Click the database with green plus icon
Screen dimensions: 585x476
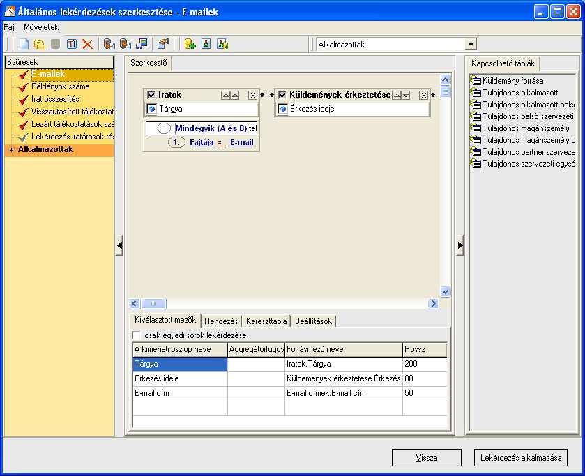tap(190, 44)
